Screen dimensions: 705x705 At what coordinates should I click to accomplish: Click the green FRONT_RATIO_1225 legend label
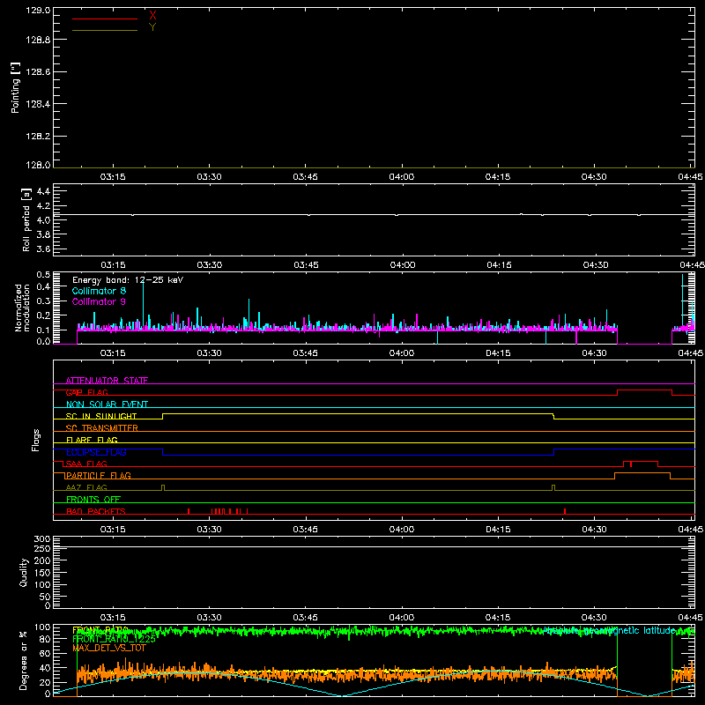tap(115, 639)
